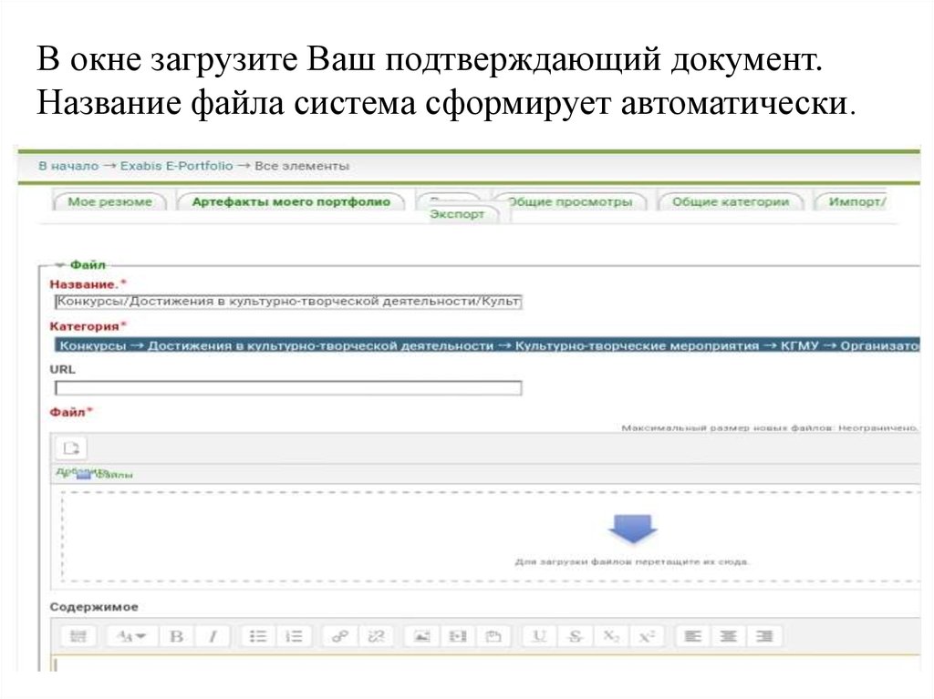Apply superscript formatting

[x=646, y=636]
